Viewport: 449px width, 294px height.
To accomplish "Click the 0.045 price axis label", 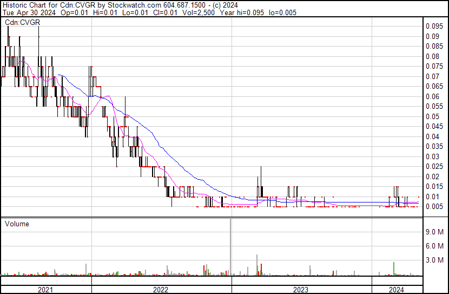I will 434,126.
